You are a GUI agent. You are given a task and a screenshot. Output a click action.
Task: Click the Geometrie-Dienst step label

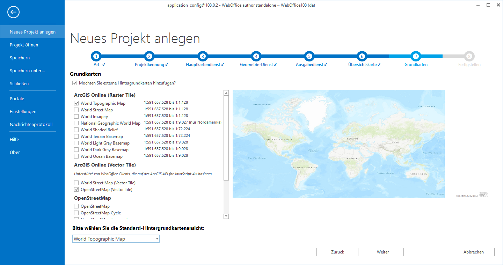(x=256, y=65)
